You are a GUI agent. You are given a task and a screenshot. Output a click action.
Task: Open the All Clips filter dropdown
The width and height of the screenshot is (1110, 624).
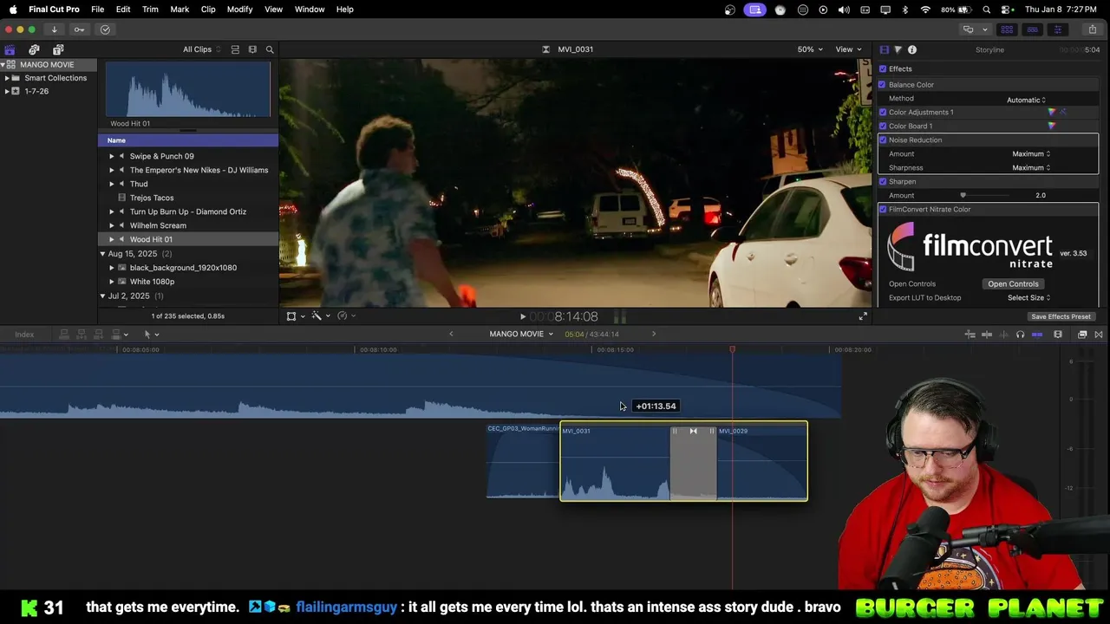(201, 49)
